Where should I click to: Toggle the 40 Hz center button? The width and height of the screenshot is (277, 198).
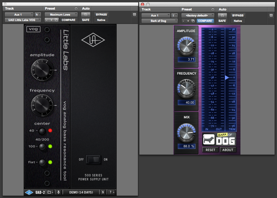[42, 131]
